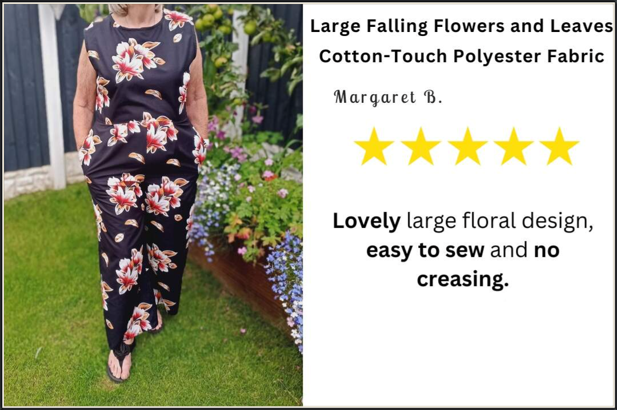This screenshot has height=410, width=617.
Task: Click the 'easy to sew' review text
Action: (x=425, y=250)
